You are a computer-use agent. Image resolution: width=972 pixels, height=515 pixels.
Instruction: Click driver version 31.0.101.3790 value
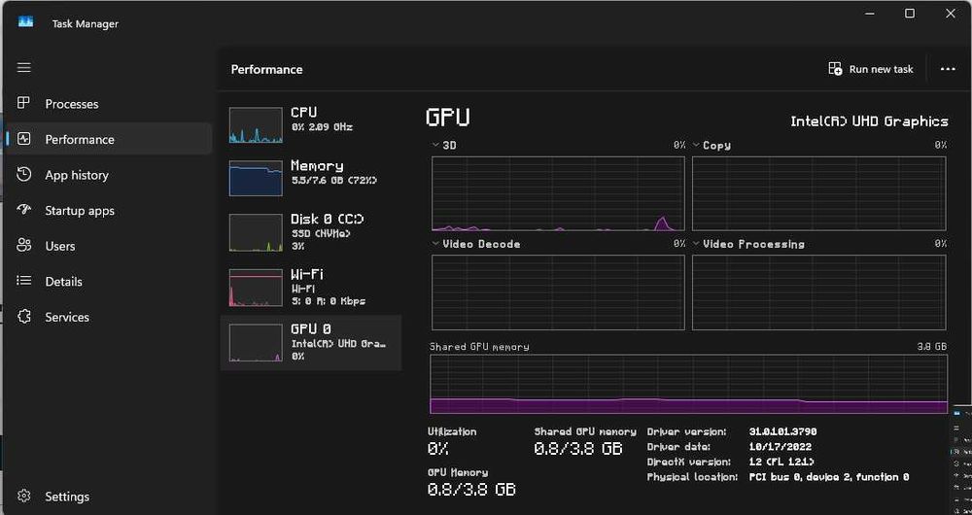pos(782,431)
